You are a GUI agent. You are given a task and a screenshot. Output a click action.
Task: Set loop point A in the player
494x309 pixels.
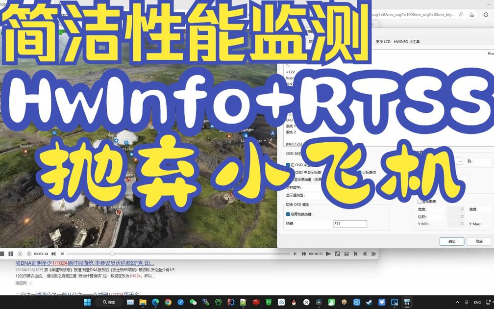pyautogui.click(x=20, y=254)
